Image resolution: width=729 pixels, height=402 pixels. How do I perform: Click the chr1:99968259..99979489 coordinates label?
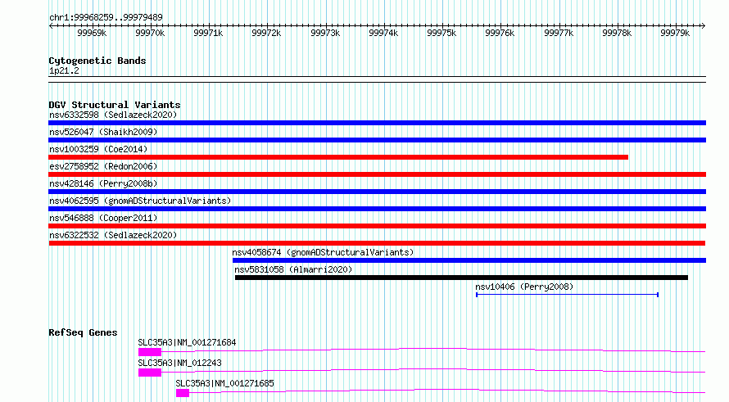coord(106,18)
